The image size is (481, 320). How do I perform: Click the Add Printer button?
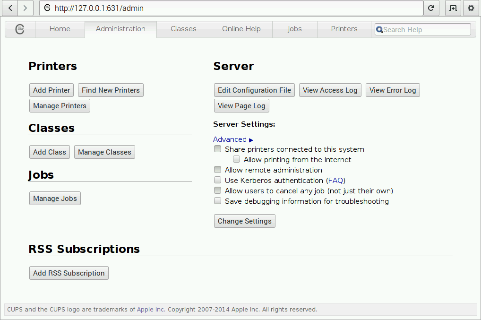[52, 90]
